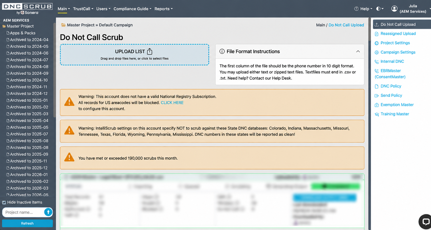Click the Refresh button
The width and height of the screenshot is (431, 230).
click(27, 223)
